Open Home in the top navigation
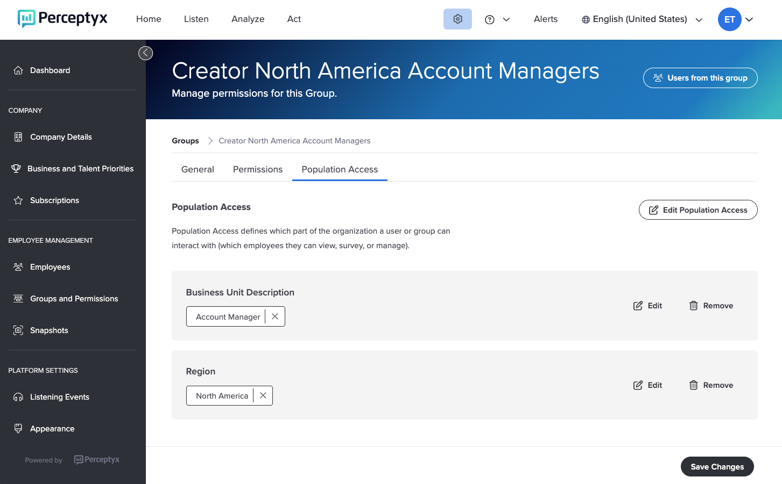The width and height of the screenshot is (782, 484). pyautogui.click(x=149, y=19)
